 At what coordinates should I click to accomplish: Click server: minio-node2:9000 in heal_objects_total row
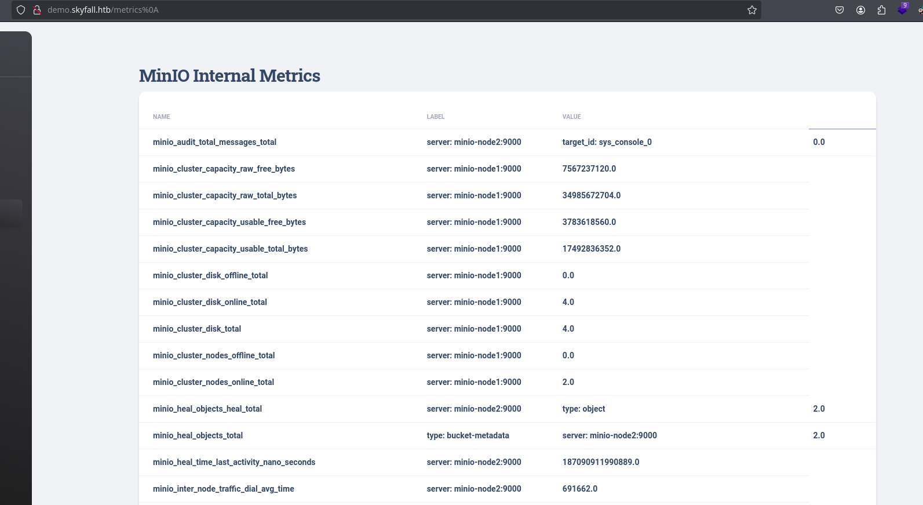coord(610,435)
